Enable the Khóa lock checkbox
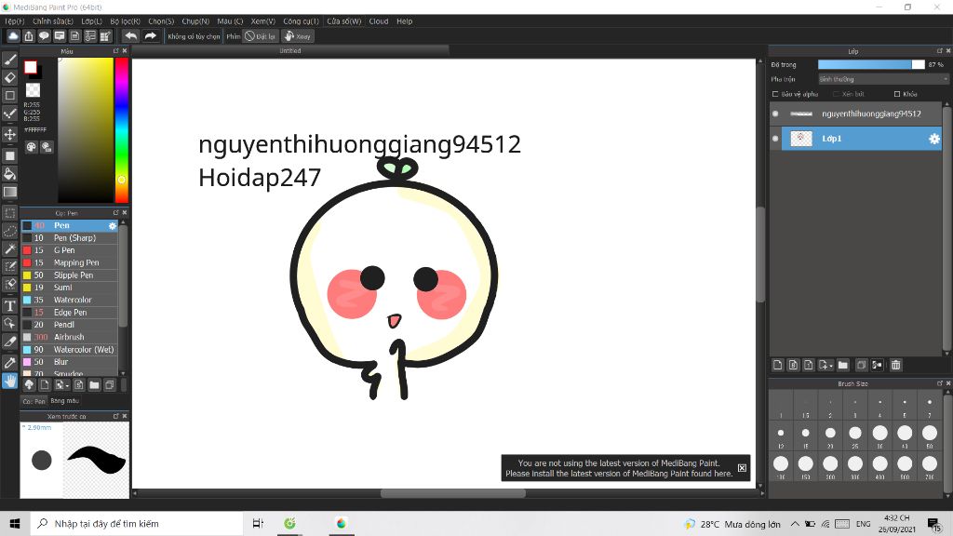953x536 pixels. [897, 94]
